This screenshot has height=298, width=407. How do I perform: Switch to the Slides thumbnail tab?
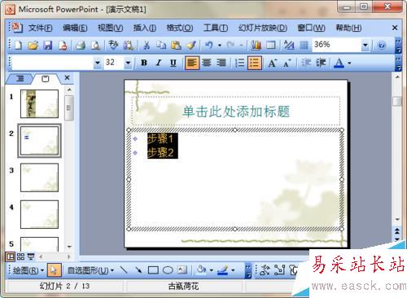pos(46,79)
